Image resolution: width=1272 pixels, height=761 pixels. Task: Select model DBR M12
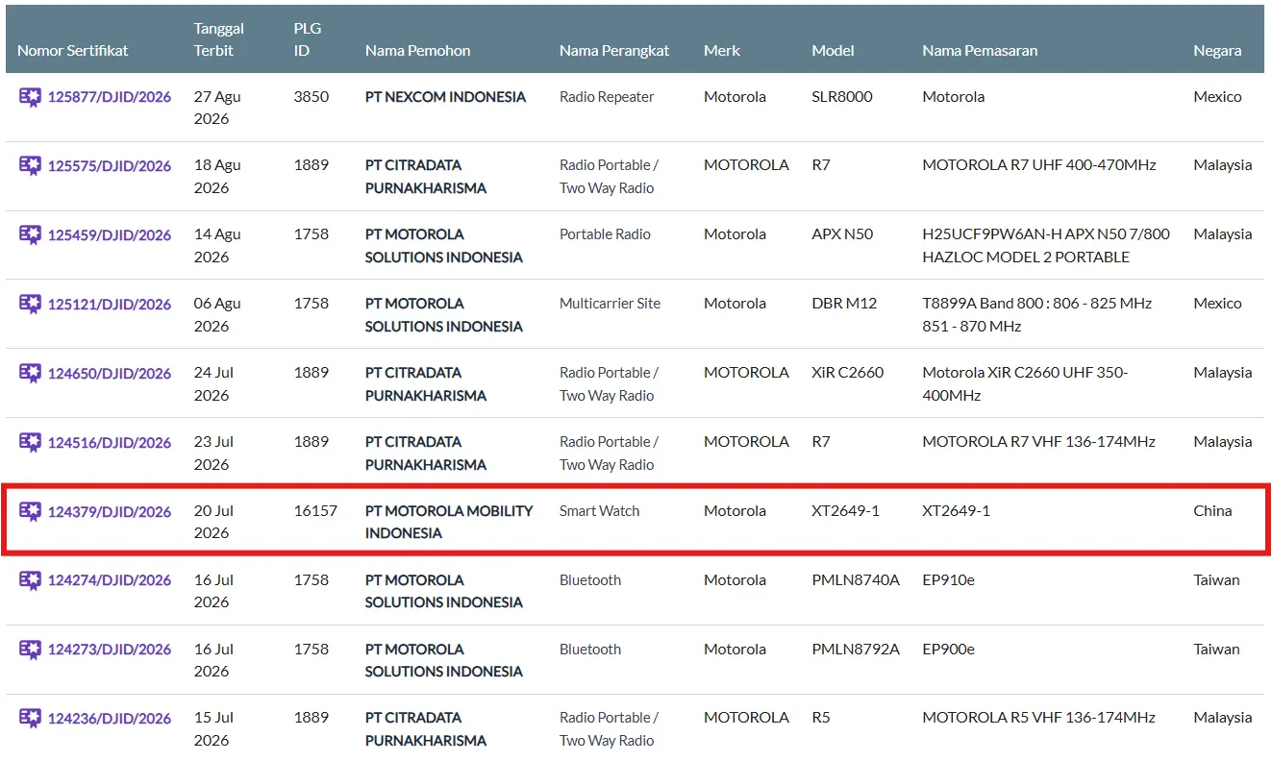point(845,304)
